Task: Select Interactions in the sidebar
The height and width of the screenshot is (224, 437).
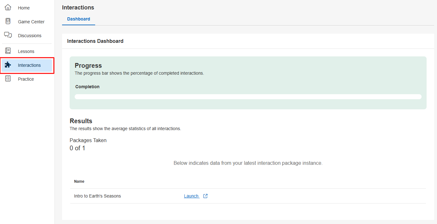Action: [x=29, y=65]
